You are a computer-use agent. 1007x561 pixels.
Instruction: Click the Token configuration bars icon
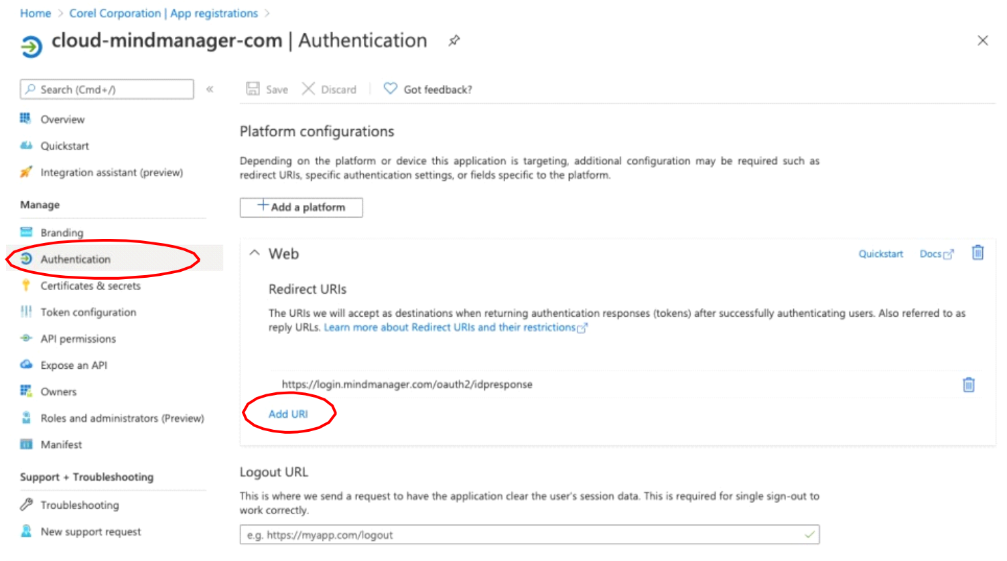click(26, 312)
